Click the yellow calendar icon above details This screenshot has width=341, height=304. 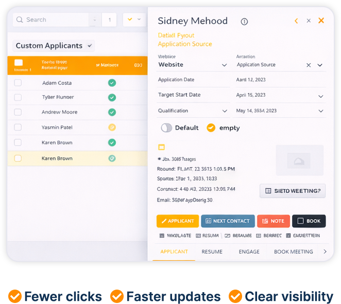(x=161, y=147)
